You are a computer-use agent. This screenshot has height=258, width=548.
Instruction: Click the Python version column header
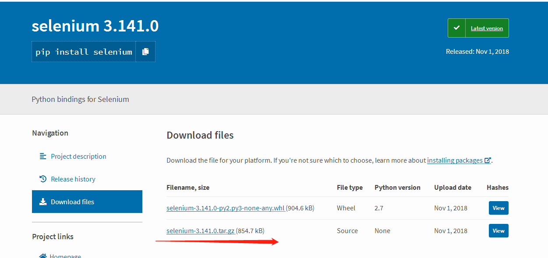click(x=397, y=188)
